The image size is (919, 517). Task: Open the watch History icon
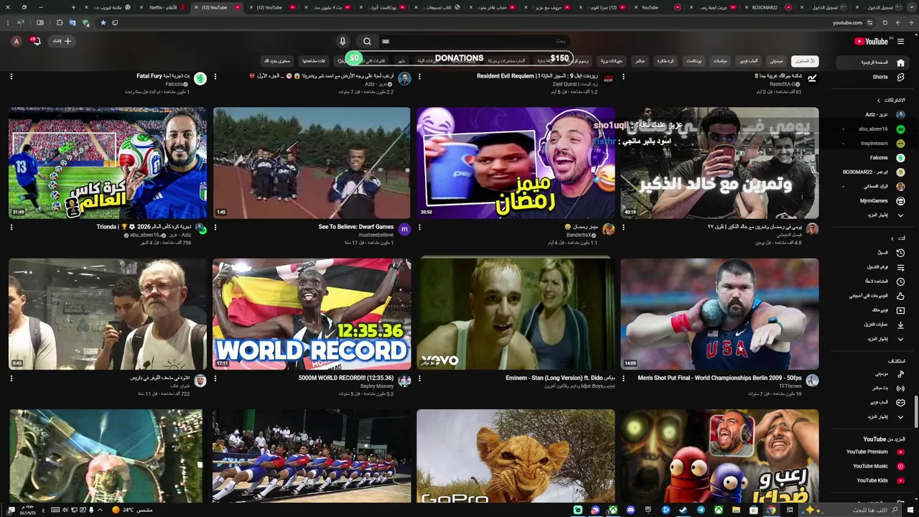(900, 253)
